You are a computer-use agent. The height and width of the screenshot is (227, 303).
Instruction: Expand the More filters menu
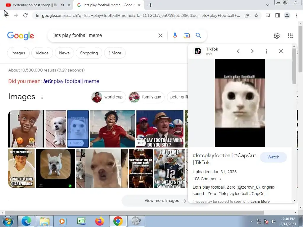[115, 53]
